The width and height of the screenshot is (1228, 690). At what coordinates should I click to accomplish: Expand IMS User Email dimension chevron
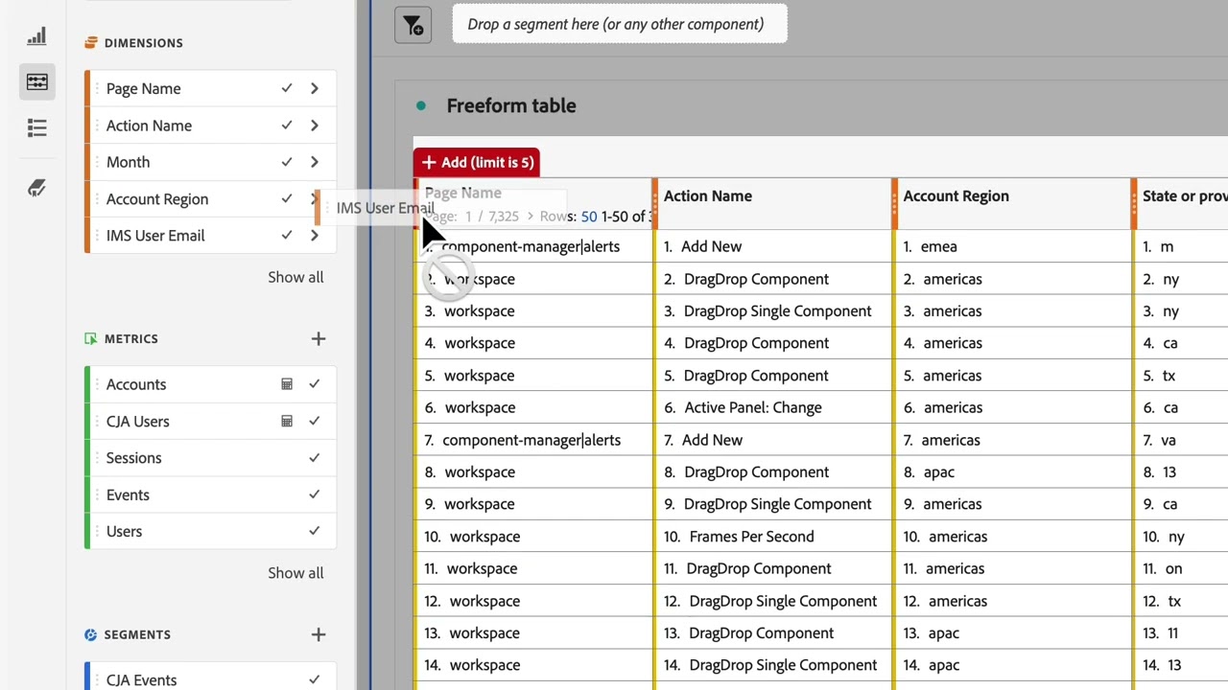click(314, 235)
